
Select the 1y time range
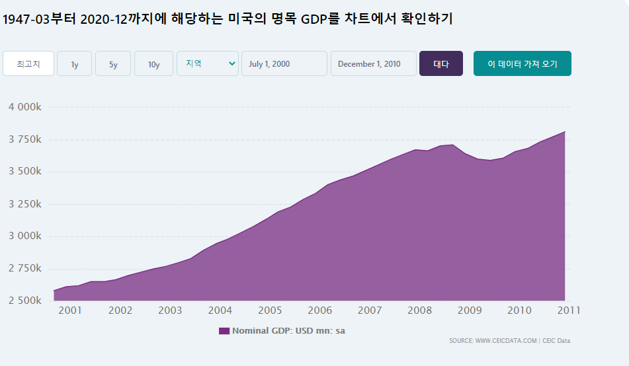coord(75,64)
